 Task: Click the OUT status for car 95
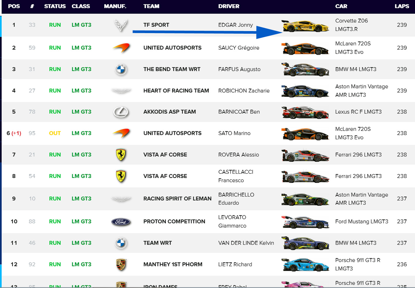click(x=55, y=133)
